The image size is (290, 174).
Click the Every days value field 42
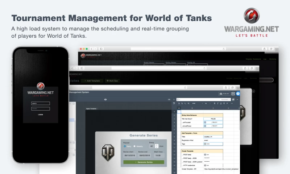152,146
